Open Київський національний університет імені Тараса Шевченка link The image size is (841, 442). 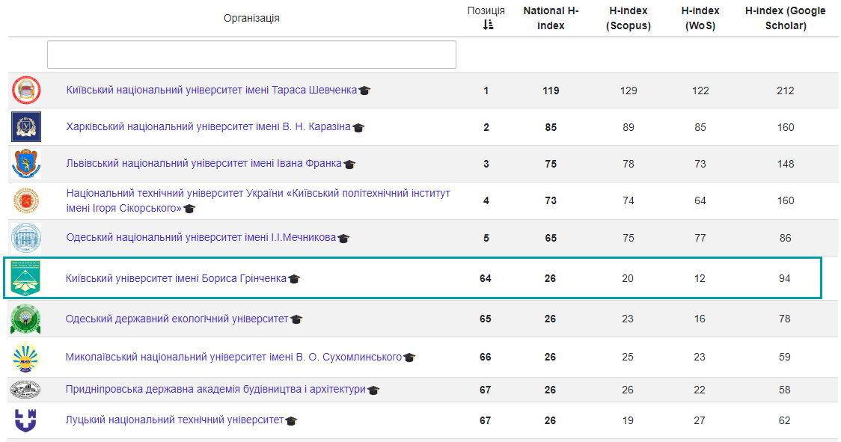(x=211, y=90)
